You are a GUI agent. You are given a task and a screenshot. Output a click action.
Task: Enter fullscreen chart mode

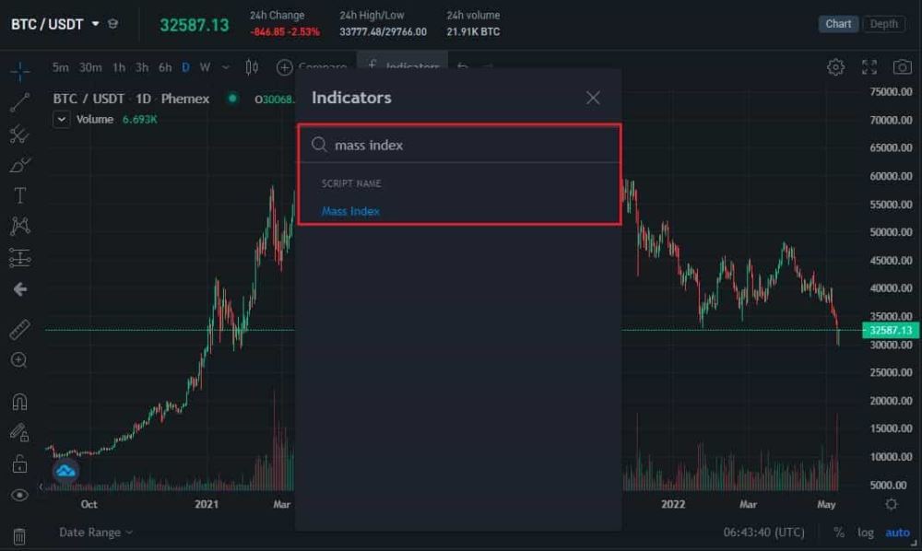[x=869, y=67]
